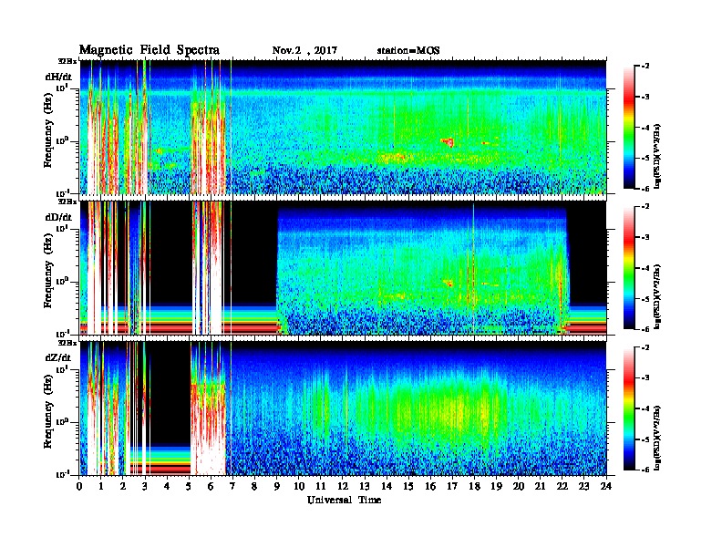
Task: Click the color bar beside the dH/dt panel
Action: point(629,127)
